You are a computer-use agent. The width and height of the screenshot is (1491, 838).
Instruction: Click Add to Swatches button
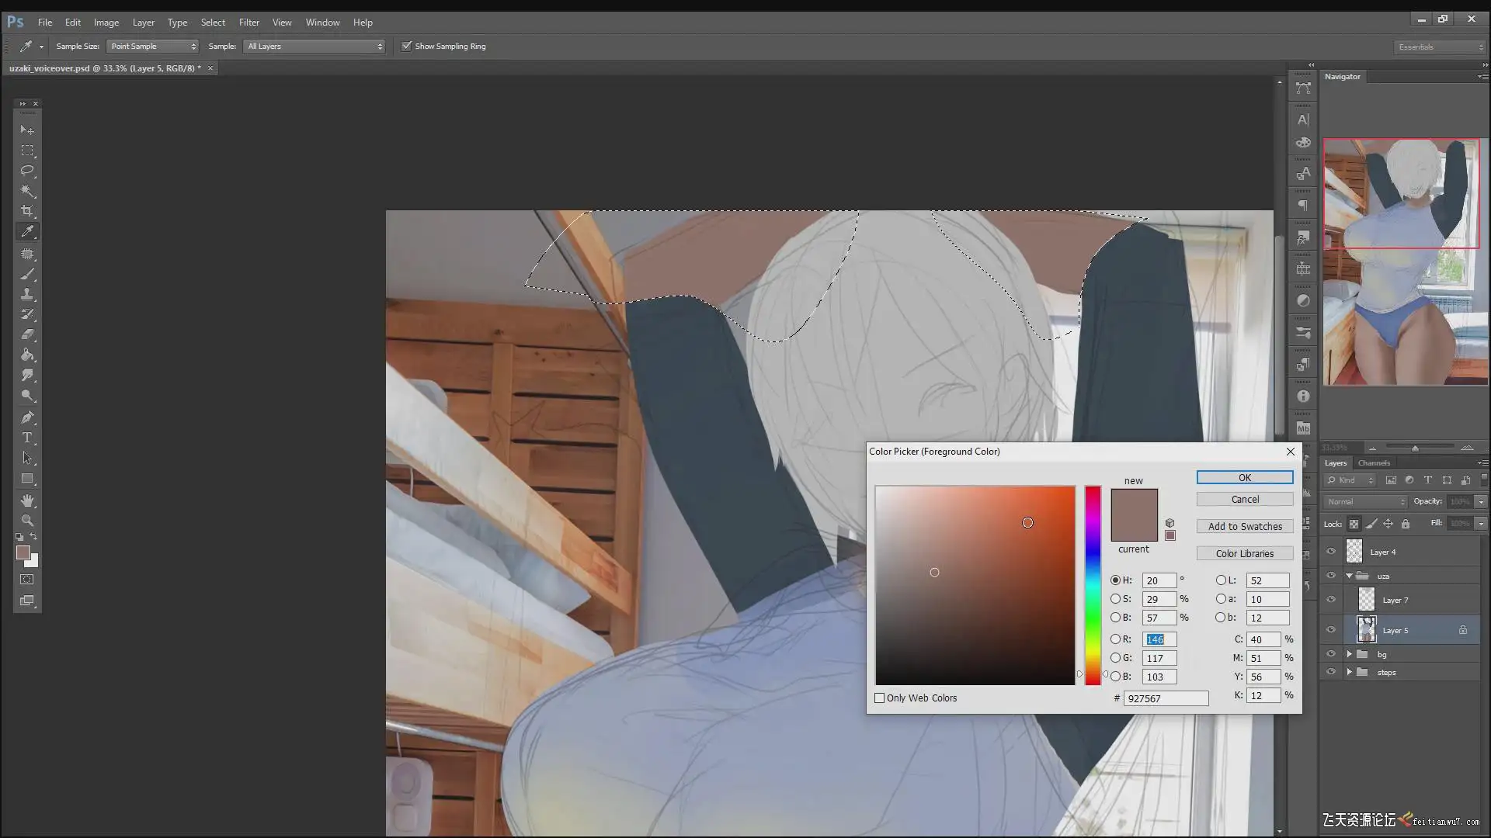coord(1244,526)
